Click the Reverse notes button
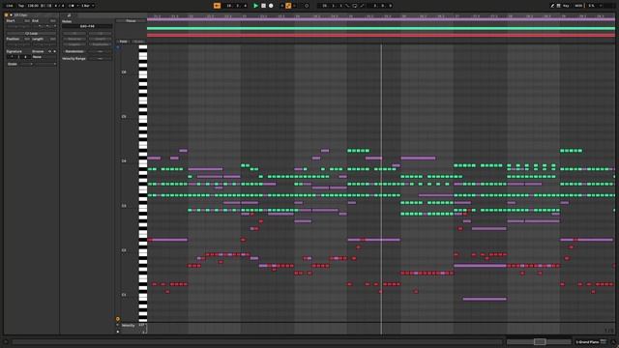The width and height of the screenshot is (619, 348). click(x=74, y=39)
